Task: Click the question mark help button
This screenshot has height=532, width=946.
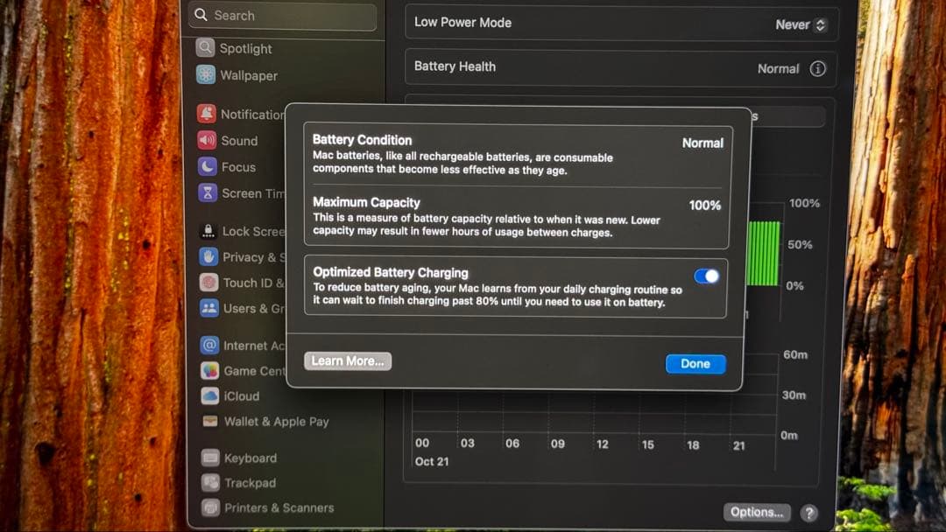Action: tap(808, 513)
